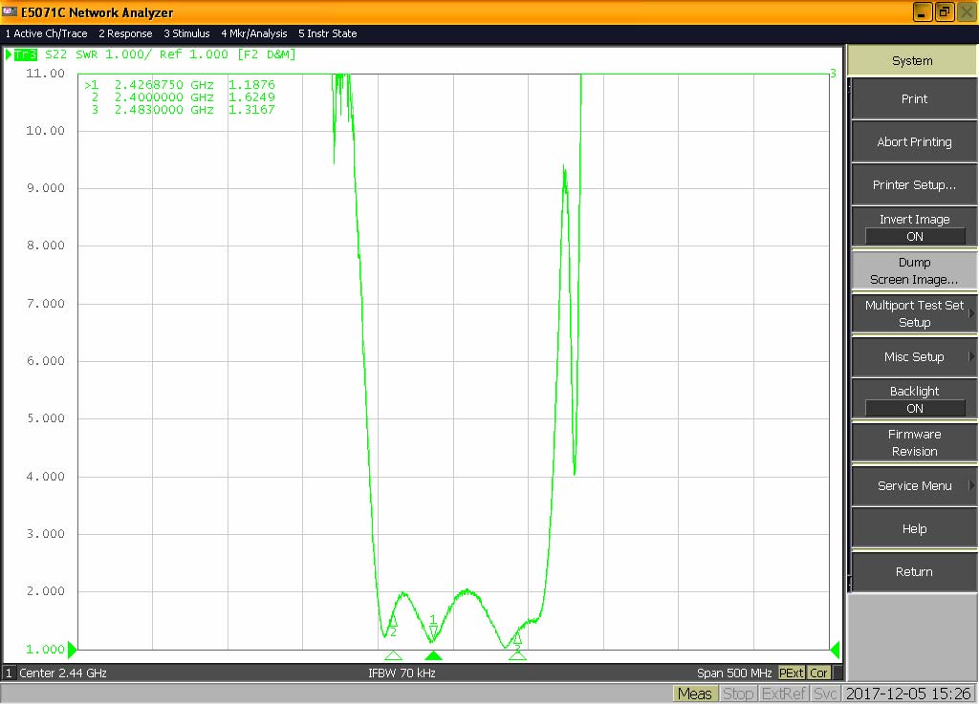The image size is (979, 705).
Task: Click the ExtRef status indicator
Action: tap(783, 694)
